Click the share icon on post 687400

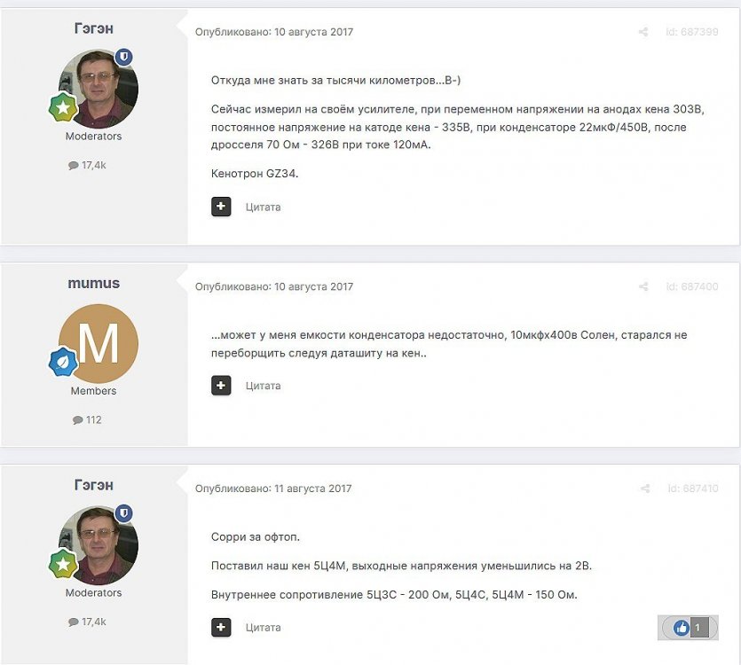(643, 286)
